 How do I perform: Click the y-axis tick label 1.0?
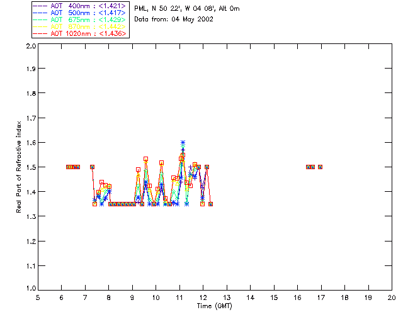(x=30, y=289)
